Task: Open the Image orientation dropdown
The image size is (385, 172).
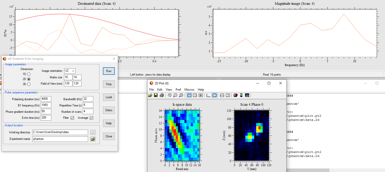Action: pyautogui.click(x=69, y=71)
